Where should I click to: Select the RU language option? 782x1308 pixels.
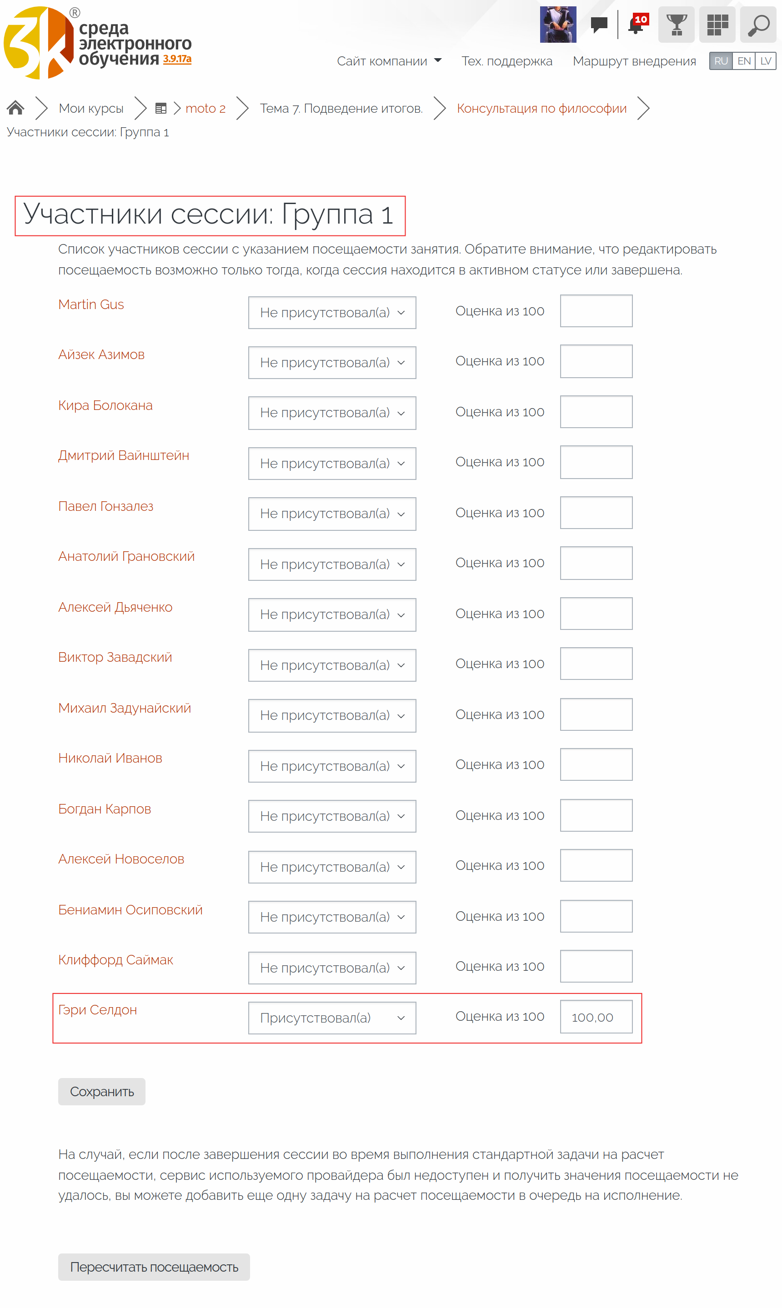720,61
